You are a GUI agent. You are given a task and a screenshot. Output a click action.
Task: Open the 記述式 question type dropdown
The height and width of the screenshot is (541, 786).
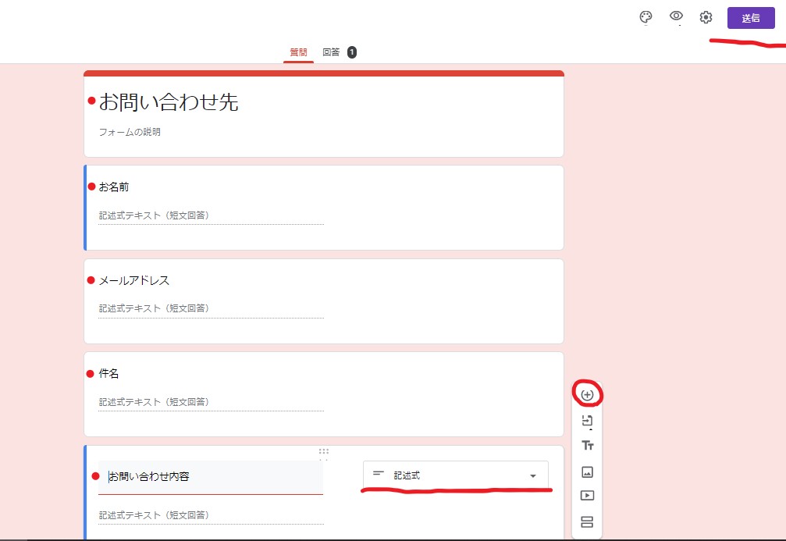(456, 473)
